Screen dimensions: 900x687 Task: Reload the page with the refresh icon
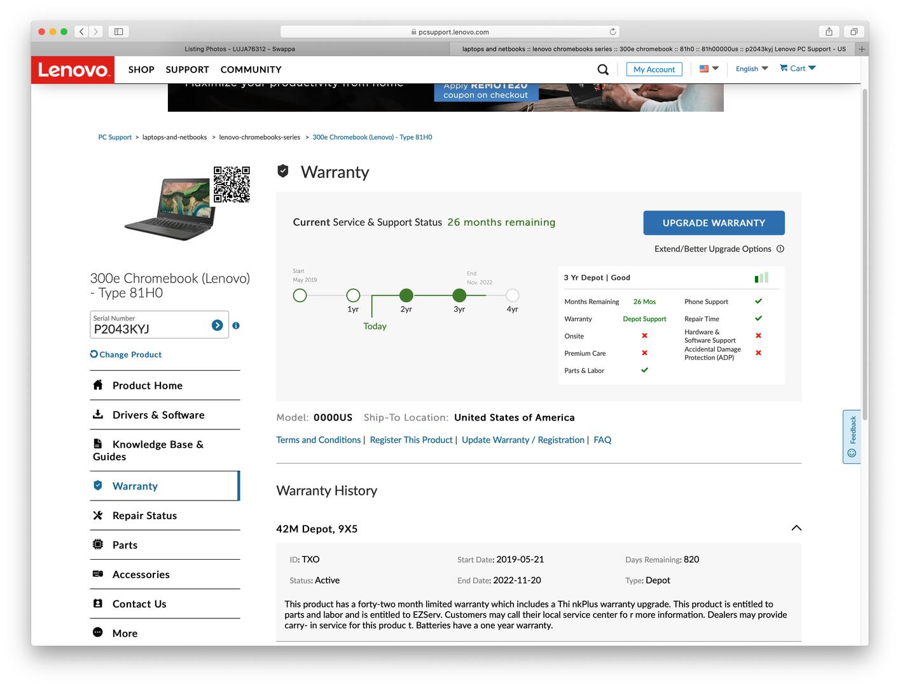[x=613, y=31]
